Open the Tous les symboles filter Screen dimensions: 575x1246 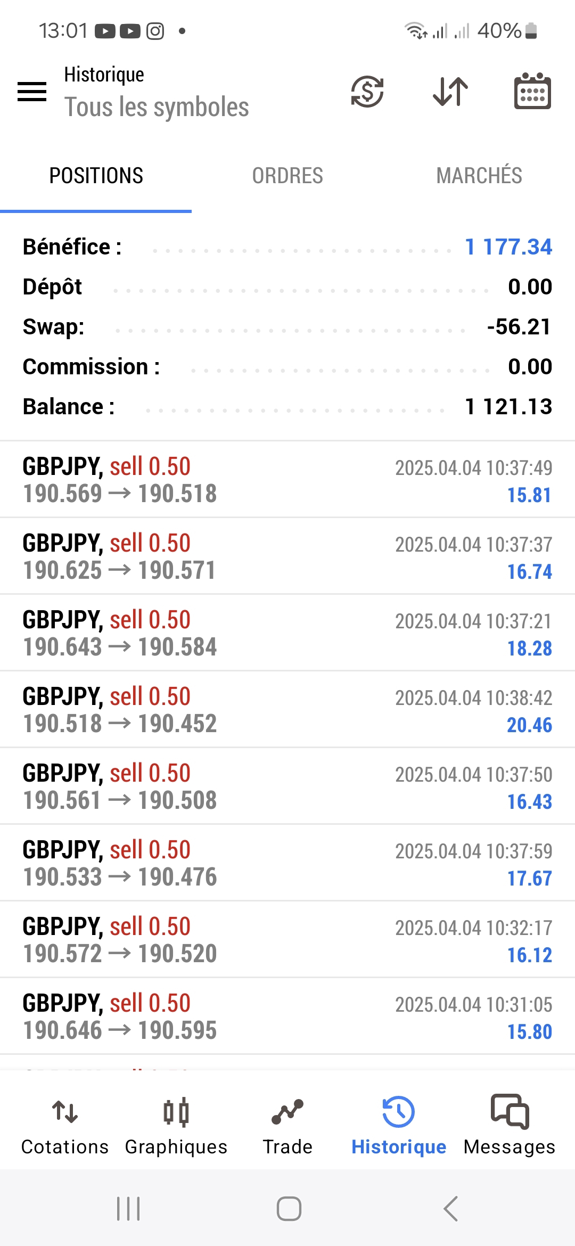pyautogui.click(x=157, y=107)
